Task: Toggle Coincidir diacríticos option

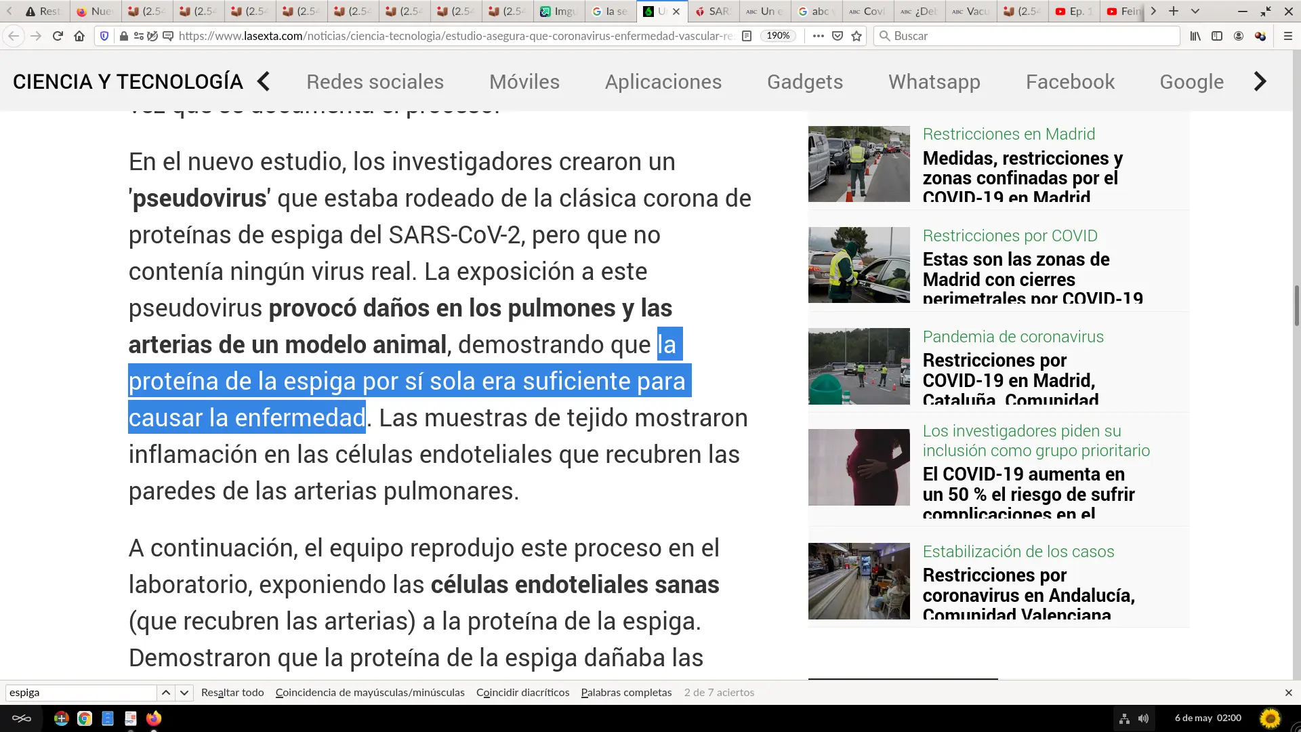Action: click(x=523, y=693)
